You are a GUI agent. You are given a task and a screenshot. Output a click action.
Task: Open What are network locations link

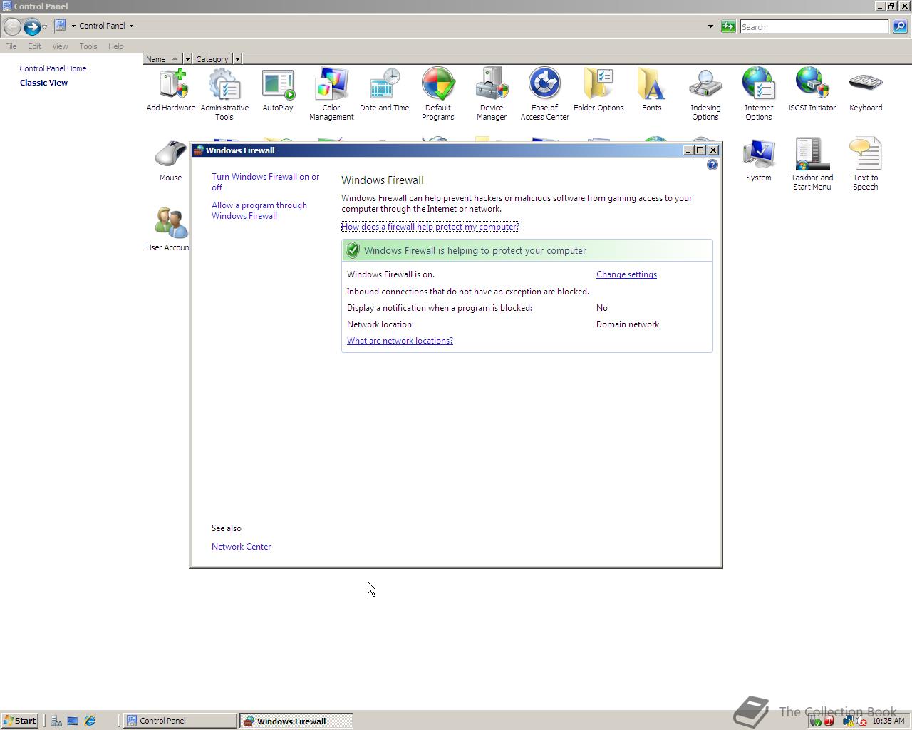point(400,341)
